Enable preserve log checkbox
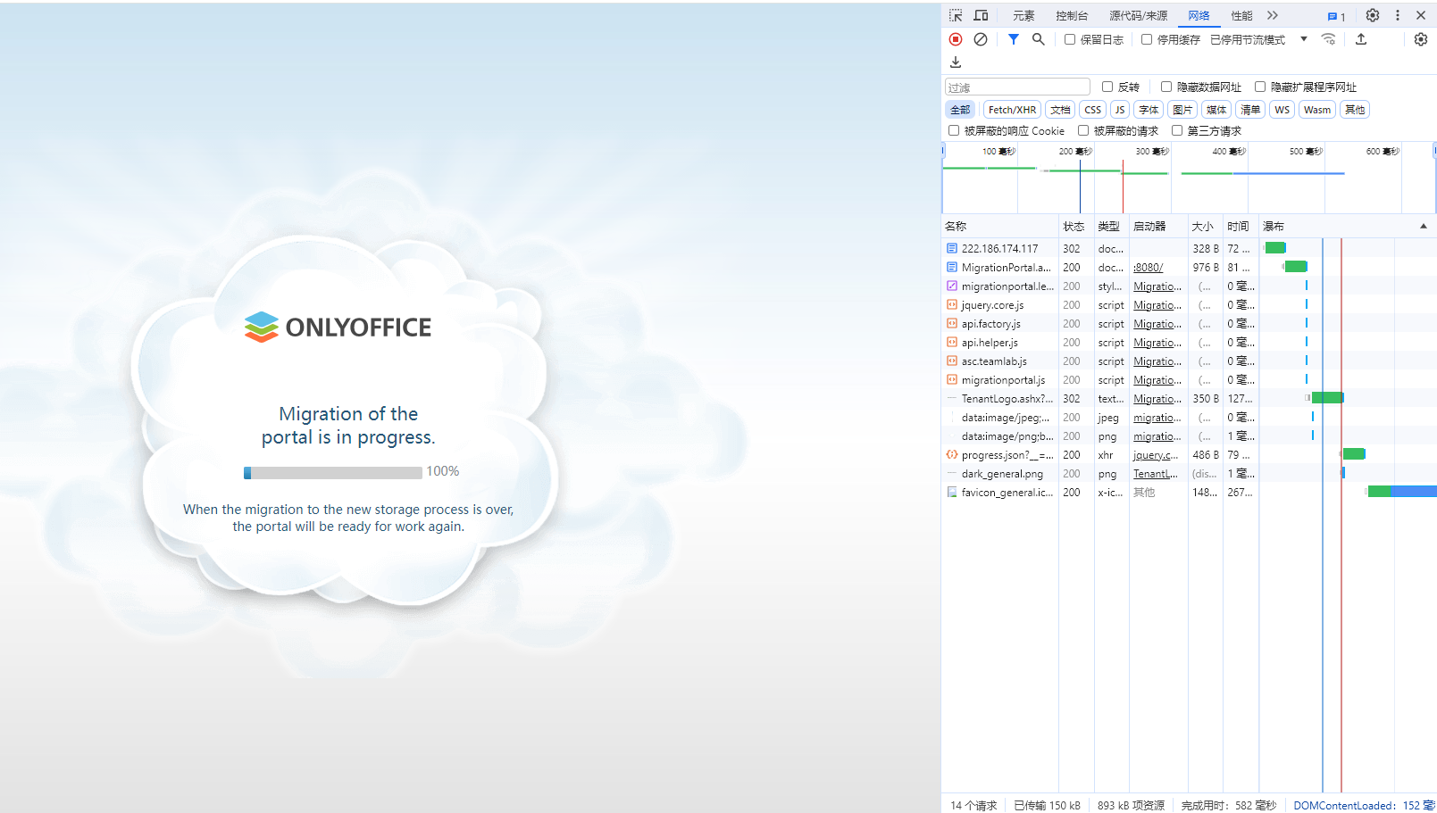 (x=1070, y=39)
